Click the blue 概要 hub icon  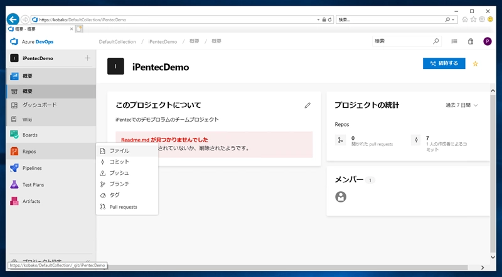[14, 76]
